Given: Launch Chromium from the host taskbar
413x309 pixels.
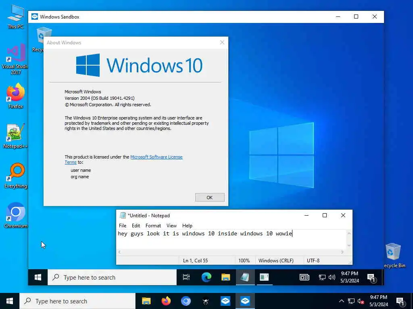Looking at the screenshot, I should (x=186, y=301).
